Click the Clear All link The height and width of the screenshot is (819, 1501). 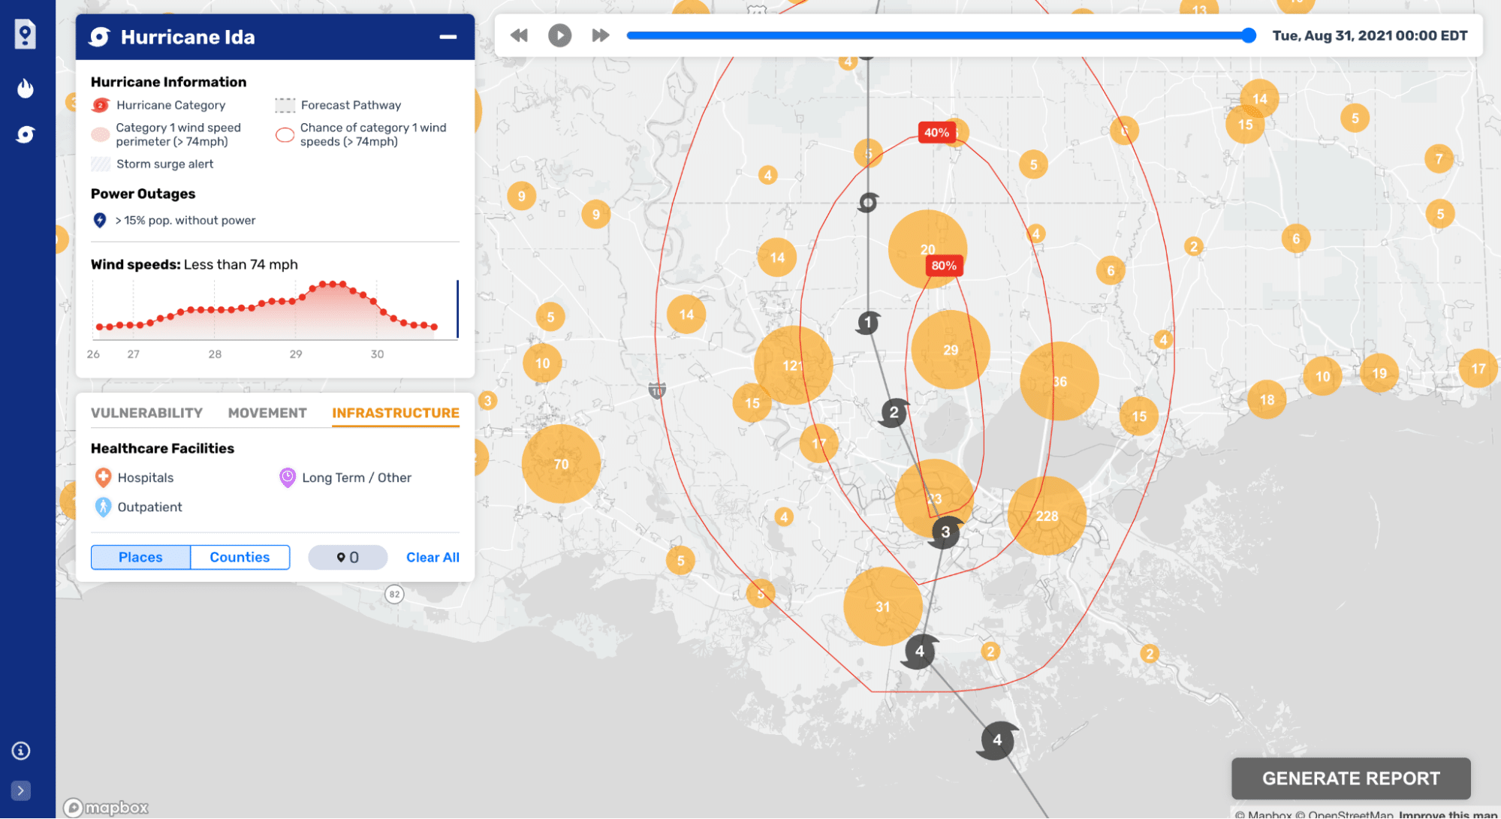(x=433, y=557)
